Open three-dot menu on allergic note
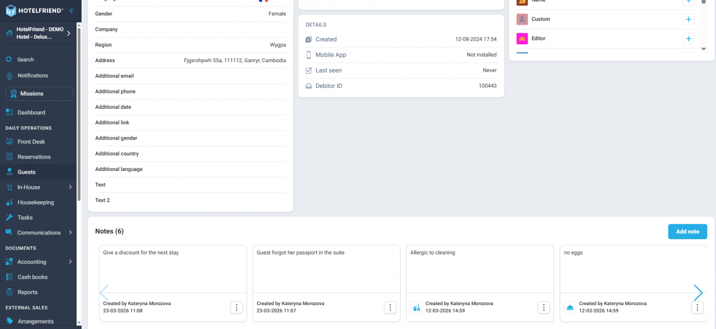The image size is (716, 329). [544, 307]
